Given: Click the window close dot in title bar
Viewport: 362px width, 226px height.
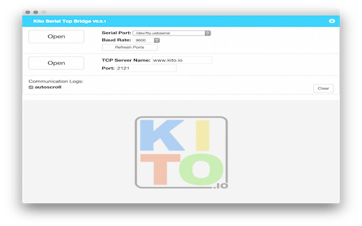Looking at the screenshot, I should tap(28, 12).
